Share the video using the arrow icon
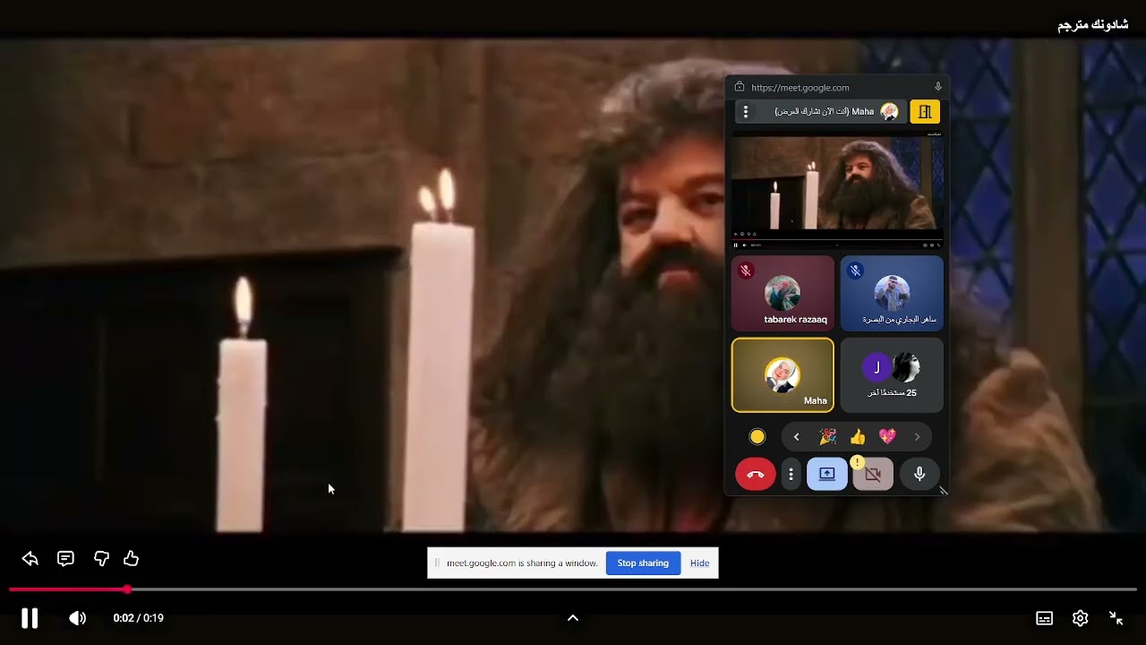Viewport: 1146px width, 645px height. point(30,559)
